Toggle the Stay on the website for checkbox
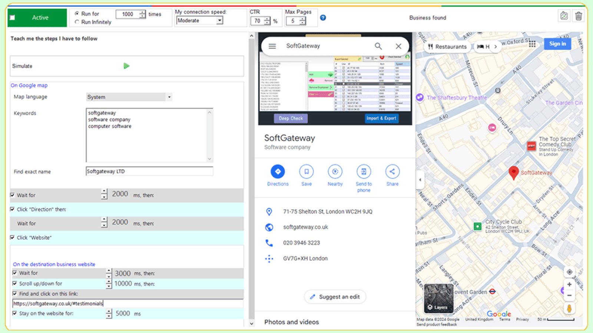The height and width of the screenshot is (333, 593). pyautogui.click(x=15, y=313)
